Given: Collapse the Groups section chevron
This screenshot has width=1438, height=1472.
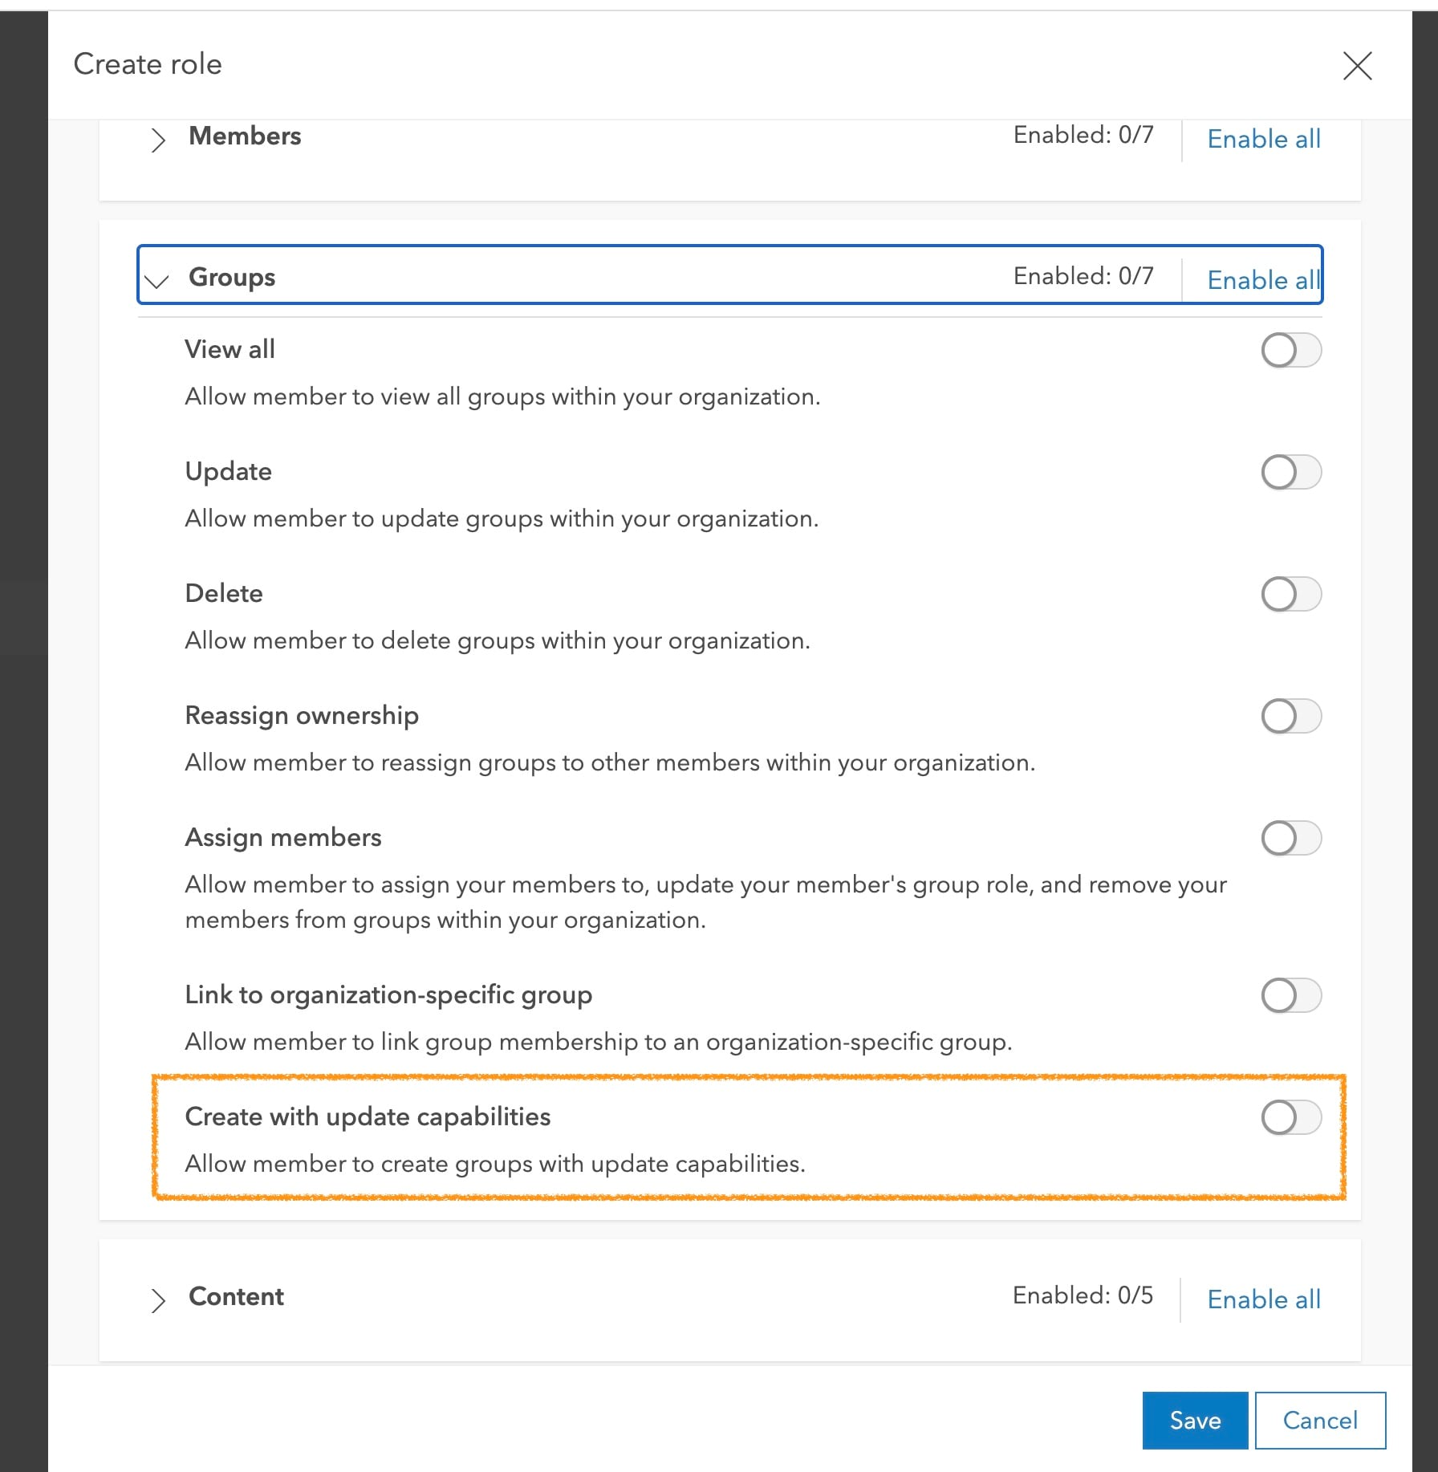Looking at the screenshot, I should pos(157,280).
